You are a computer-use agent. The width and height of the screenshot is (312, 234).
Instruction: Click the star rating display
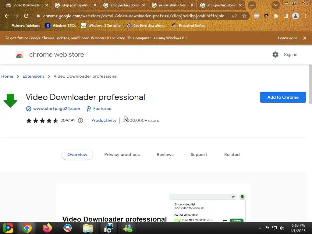tap(42, 121)
